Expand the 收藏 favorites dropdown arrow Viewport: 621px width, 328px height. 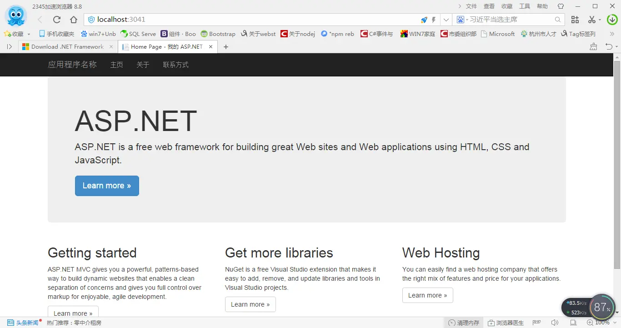click(29, 34)
